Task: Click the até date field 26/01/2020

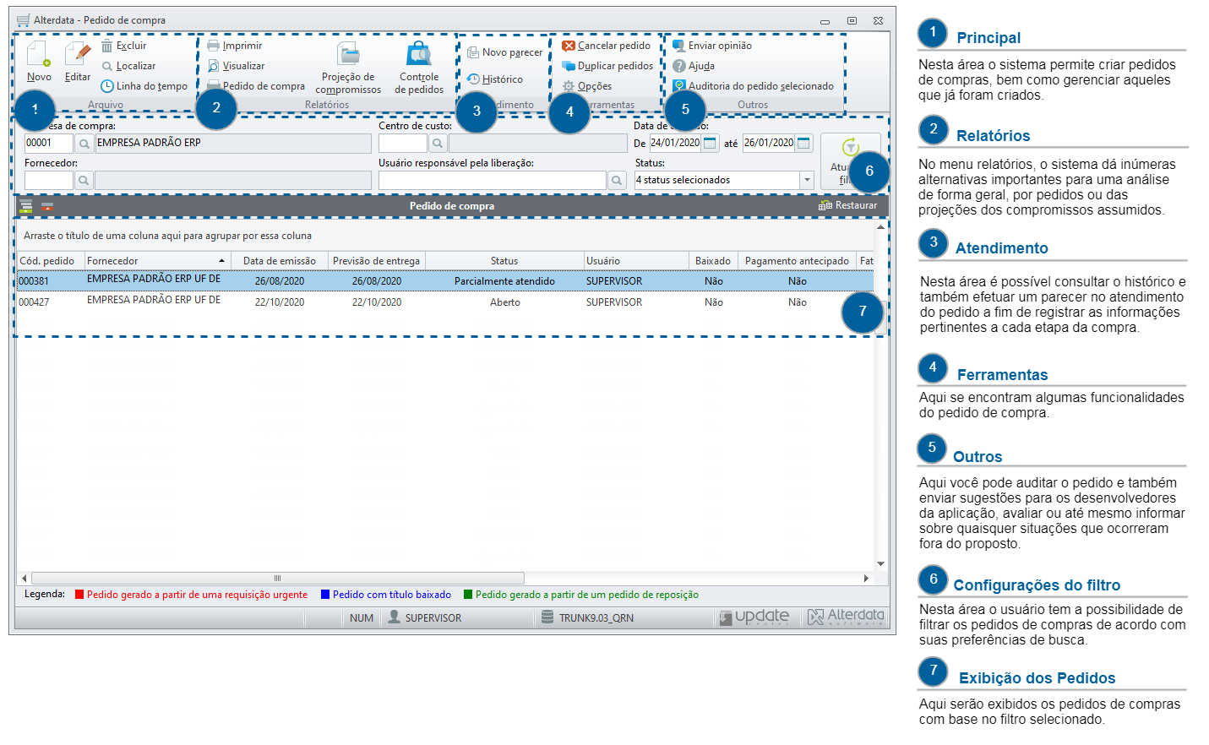Action: (769, 143)
